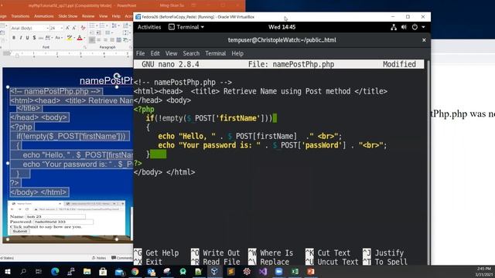The image size is (495, 278).
Task: Open the GNOME Terminal app menu
Action: [186, 27]
